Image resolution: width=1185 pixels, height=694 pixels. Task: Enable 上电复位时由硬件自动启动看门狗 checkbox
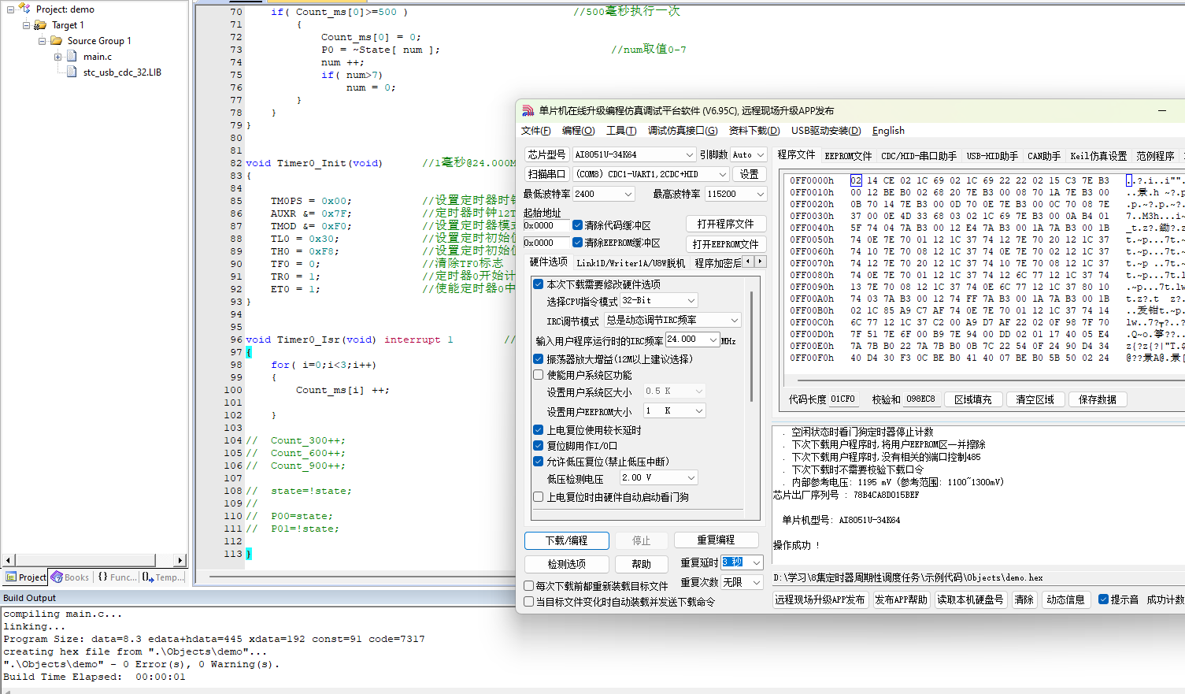[539, 497]
